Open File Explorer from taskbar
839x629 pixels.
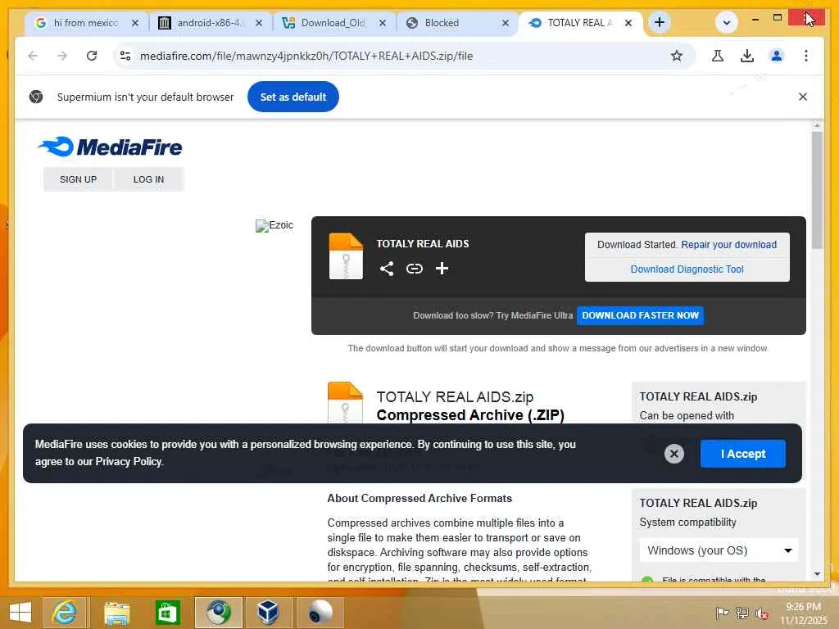pyautogui.click(x=116, y=613)
